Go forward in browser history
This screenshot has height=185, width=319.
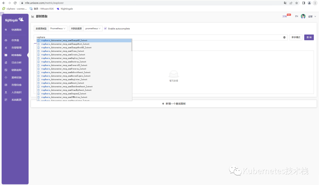(9, 3)
